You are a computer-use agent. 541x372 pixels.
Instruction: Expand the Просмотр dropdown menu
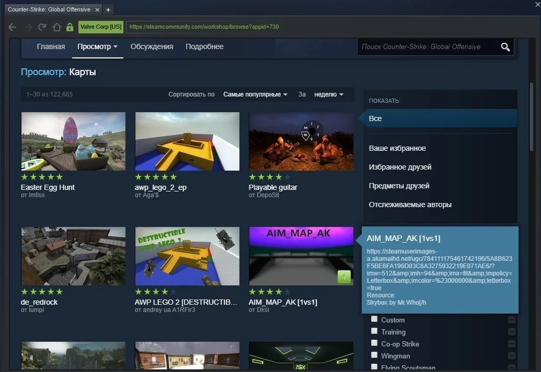point(97,47)
